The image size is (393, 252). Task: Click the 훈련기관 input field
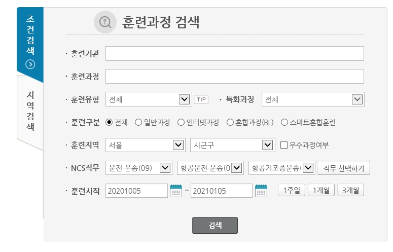tap(235, 53)
